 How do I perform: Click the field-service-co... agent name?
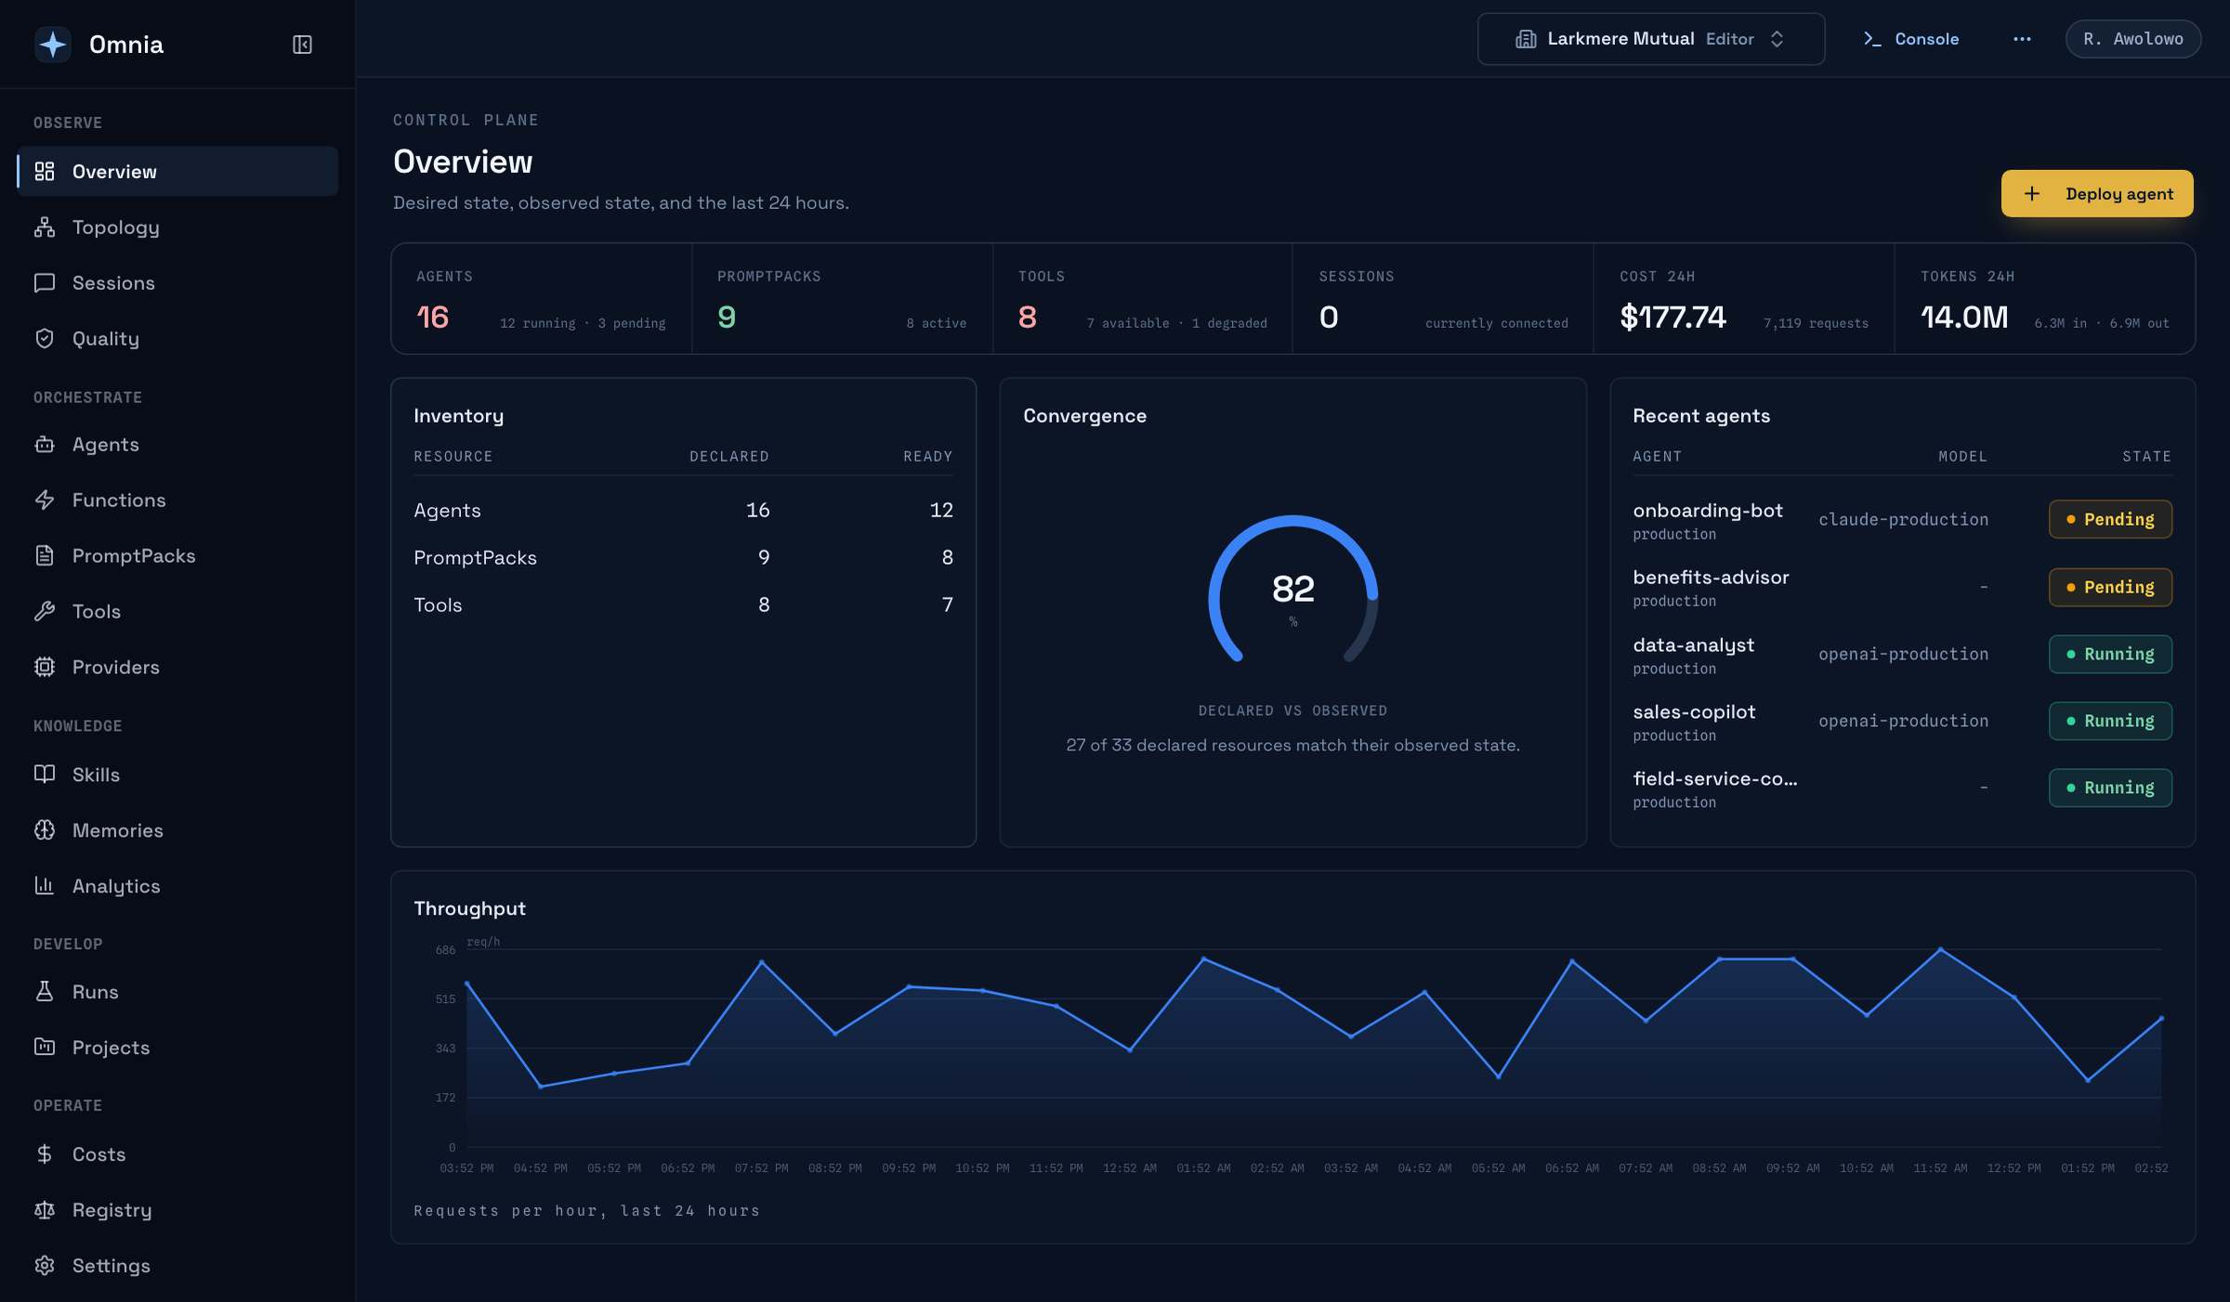pos(1715,779)
